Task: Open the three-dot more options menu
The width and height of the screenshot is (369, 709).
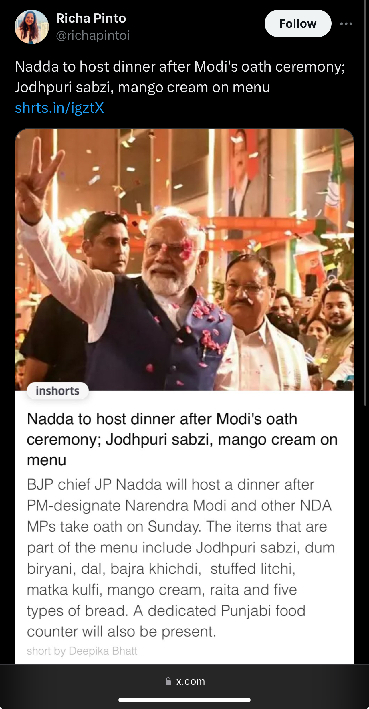Action: click(346, 24)
